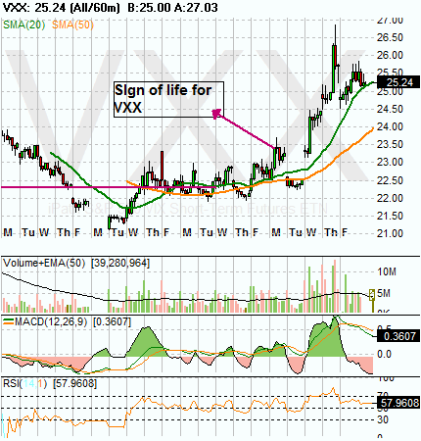The height and width of the screenshot is (441, 421).
Task: Click the 30 RSI axis label
Action: pyautogui.click(x=383, y=419)
